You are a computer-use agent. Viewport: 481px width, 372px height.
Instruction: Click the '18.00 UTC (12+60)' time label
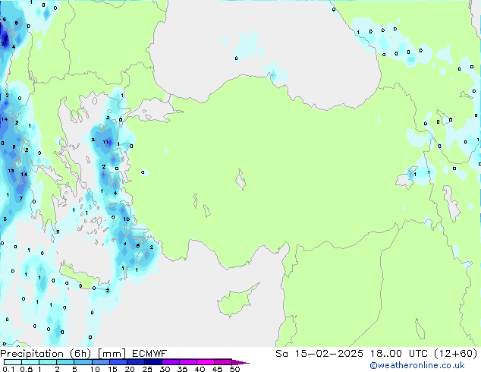425,353
